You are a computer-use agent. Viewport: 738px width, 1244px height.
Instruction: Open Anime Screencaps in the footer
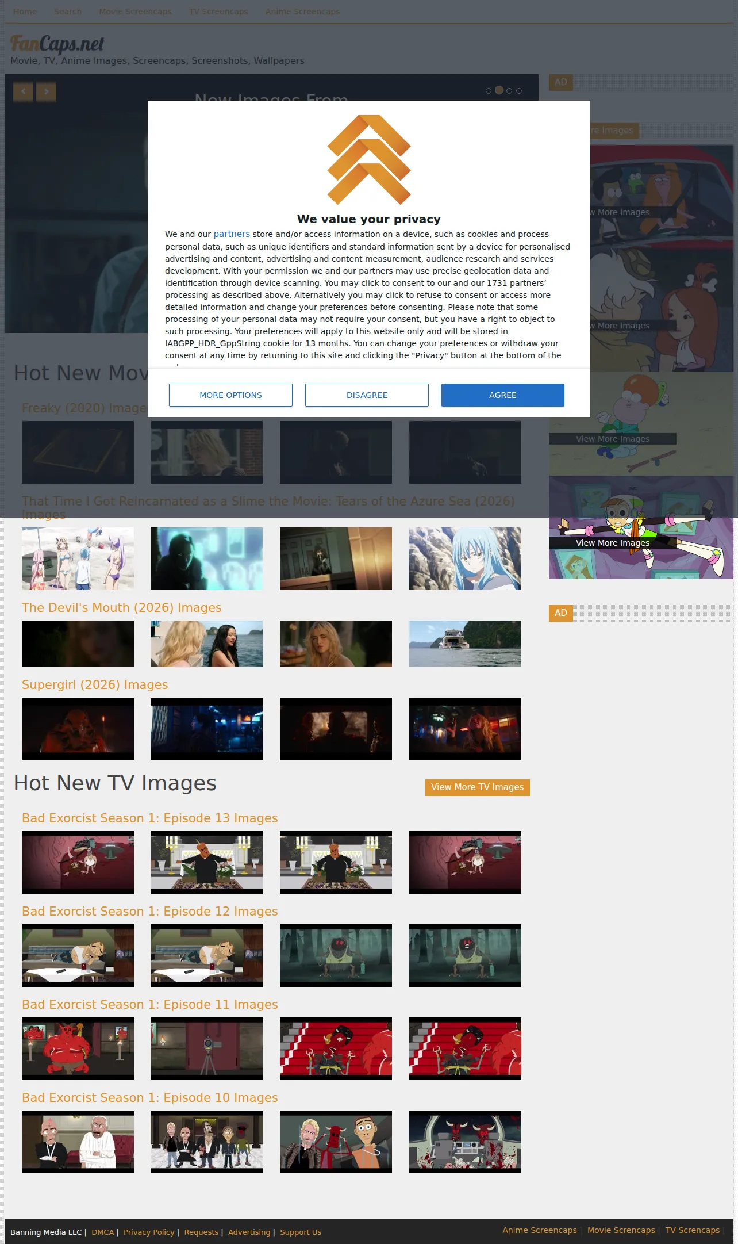(x=540, y=1230)
